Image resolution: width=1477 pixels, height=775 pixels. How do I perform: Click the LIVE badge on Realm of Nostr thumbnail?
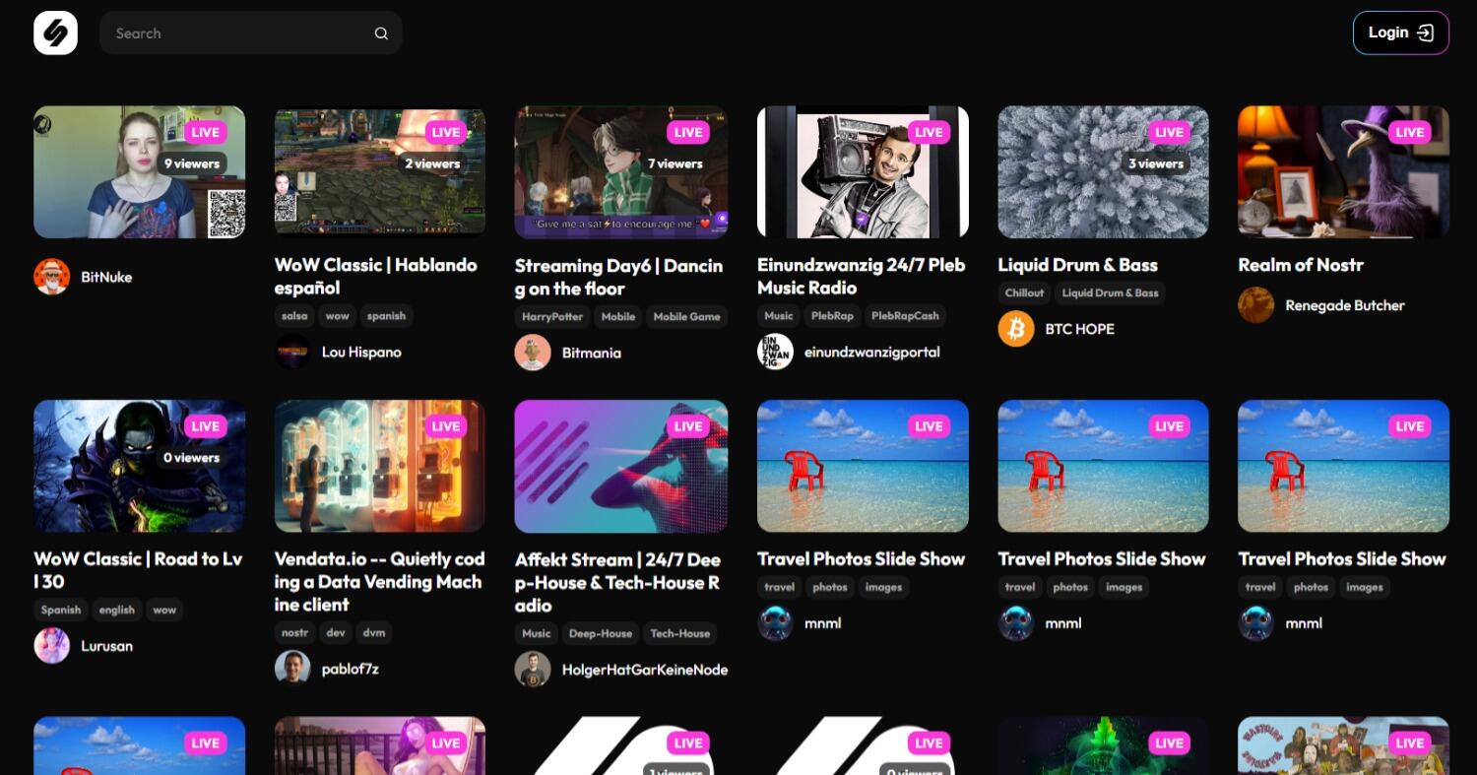point(1410,132)
